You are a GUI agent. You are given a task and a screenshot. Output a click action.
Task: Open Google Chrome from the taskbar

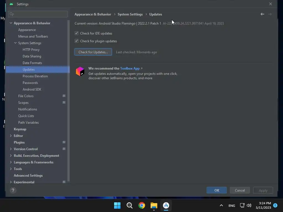click(x=142, y=205)
